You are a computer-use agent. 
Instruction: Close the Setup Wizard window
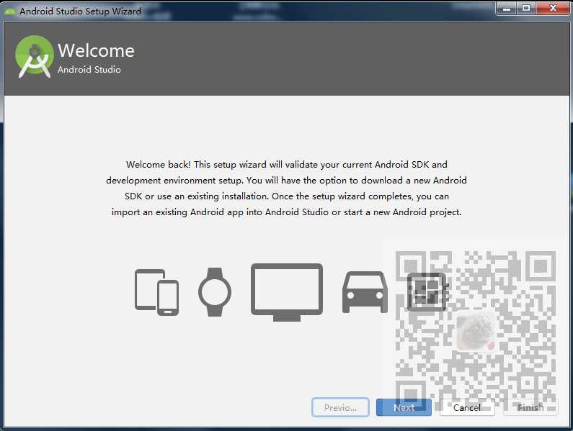[x=553, y=8]
